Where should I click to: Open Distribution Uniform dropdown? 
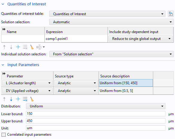[x=96, y=106]
